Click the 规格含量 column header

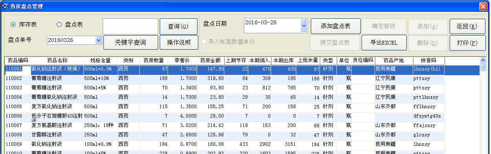(101, 61)
